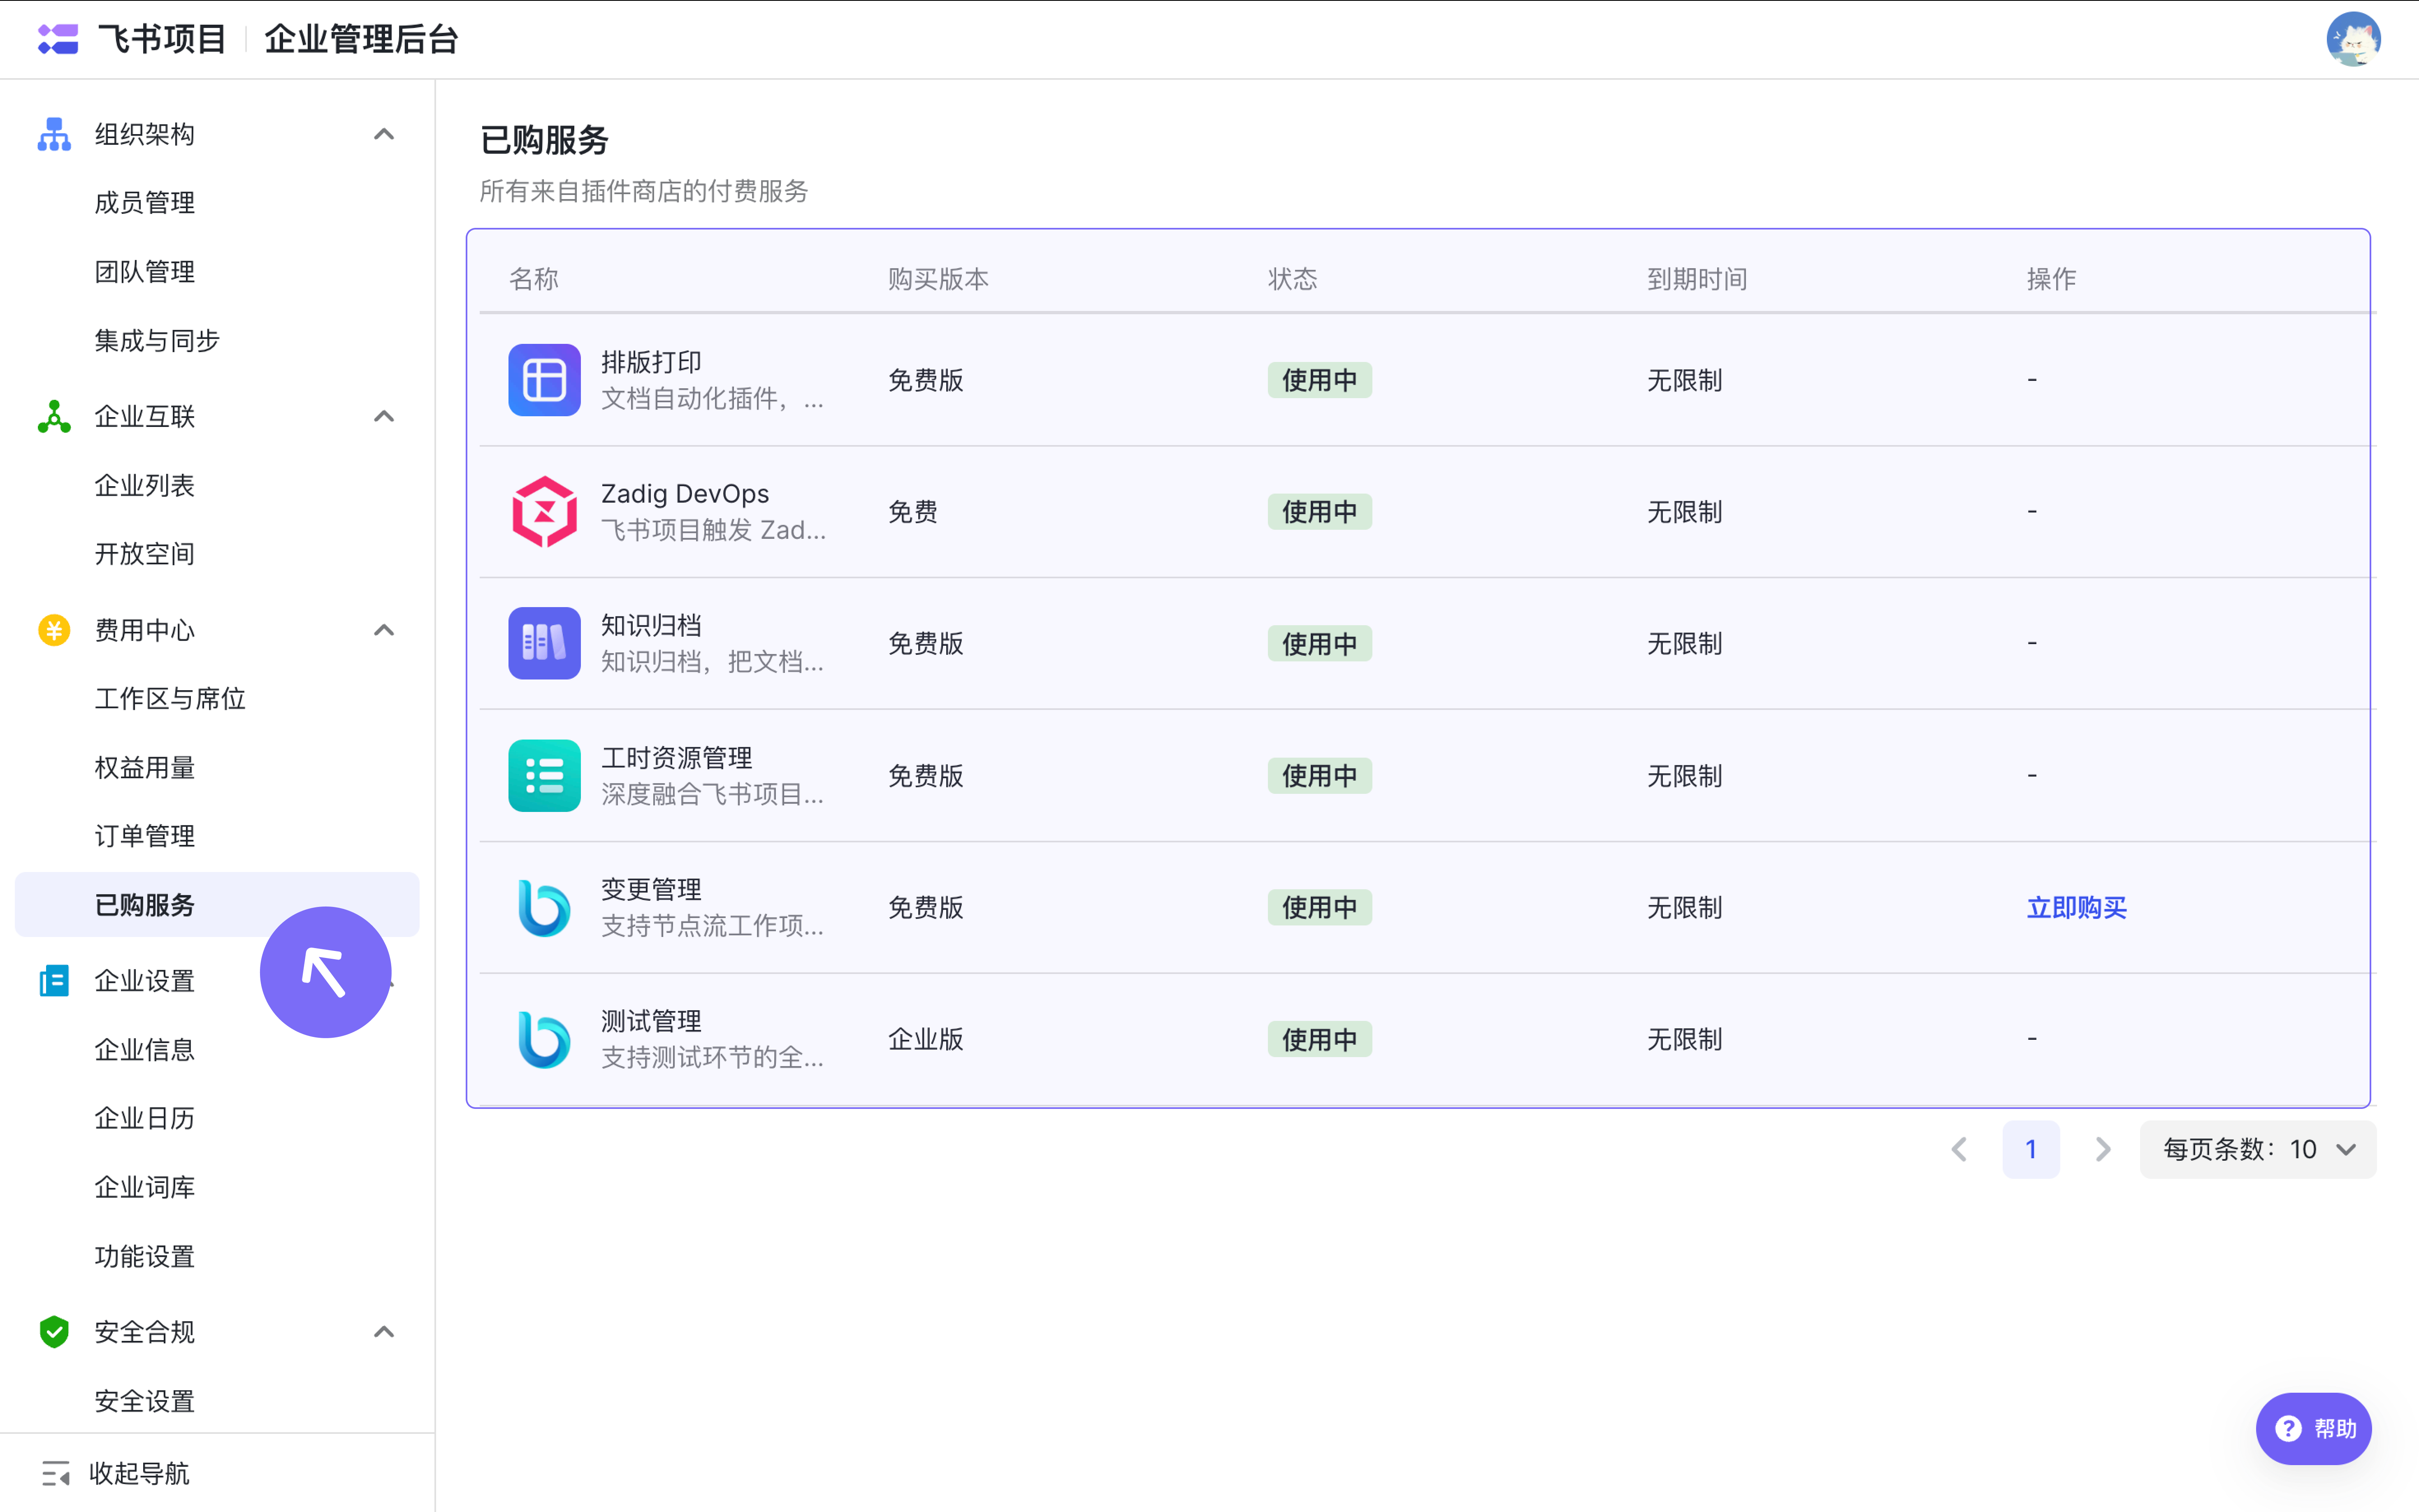The height and width of the screenshot is (1512, 2419).
Task: Click the 测试管理 service name
Action: [651, 1021]
